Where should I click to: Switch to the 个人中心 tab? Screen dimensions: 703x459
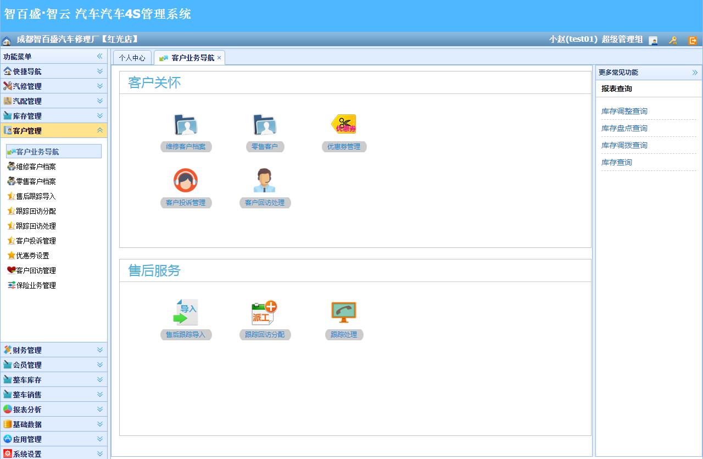click(132, 58)
